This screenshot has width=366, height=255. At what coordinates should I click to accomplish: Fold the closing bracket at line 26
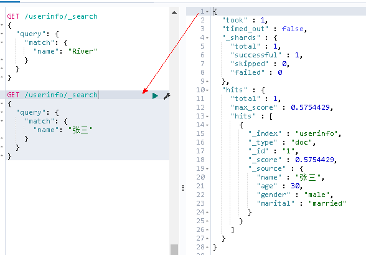(x=207, y=229)
